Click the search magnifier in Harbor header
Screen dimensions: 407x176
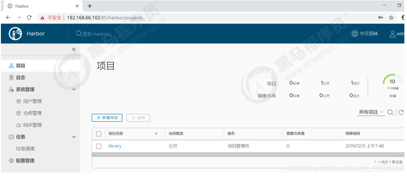pyautogui.click(x=79, y=34)
